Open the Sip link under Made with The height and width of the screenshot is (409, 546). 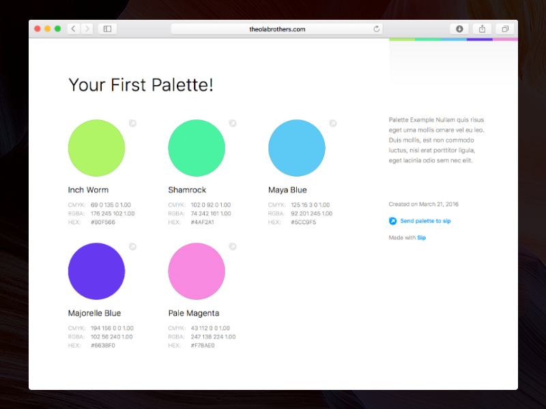[422, 237]
